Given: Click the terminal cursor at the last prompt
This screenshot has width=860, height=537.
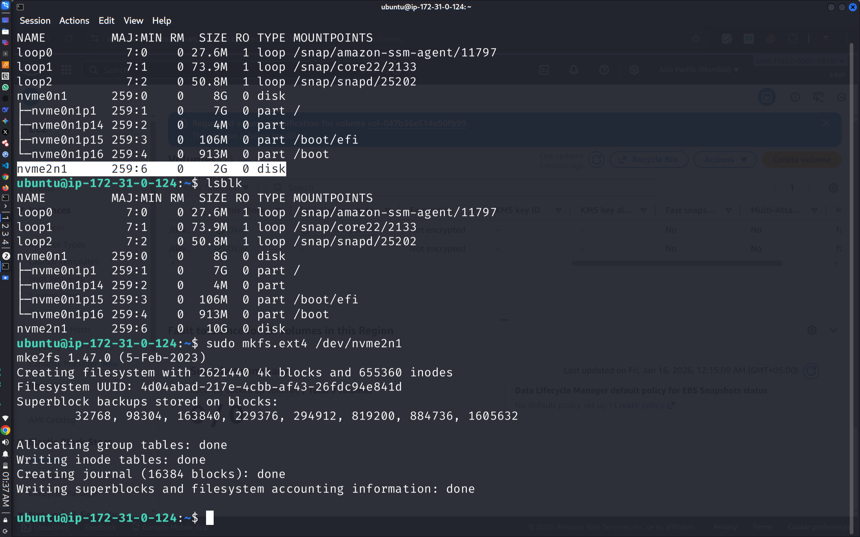Looking at the screenshot, I should (x=210, y=518).
